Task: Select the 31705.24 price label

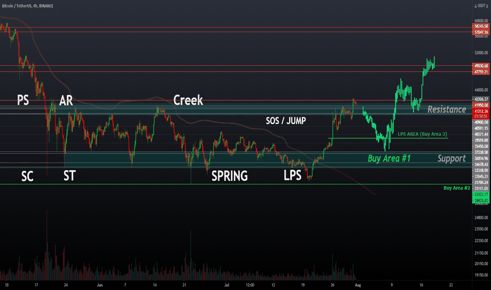Action: point(481,182)
